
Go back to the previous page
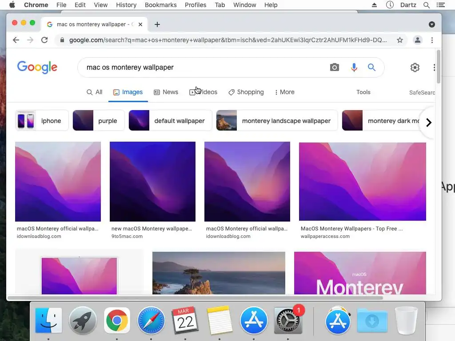click(16, 40)
